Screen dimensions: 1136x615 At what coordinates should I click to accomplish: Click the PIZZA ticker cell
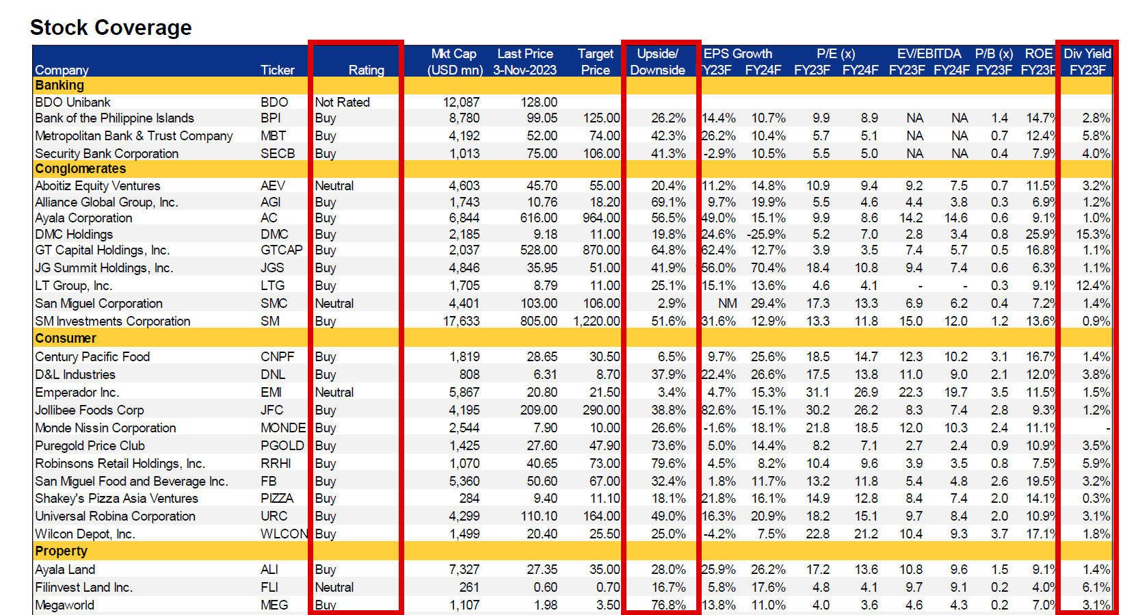tap(277, 499)
